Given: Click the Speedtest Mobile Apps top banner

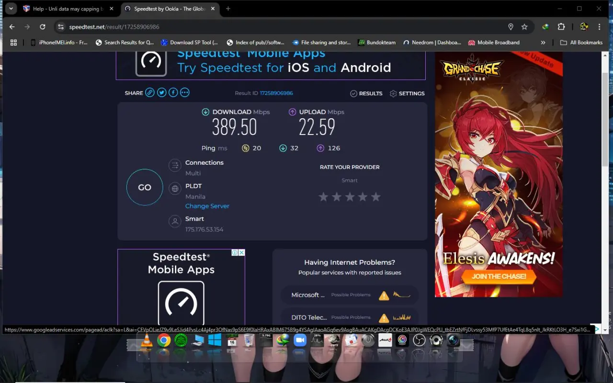Looking at the screenshot, I should pyautogui.click(x=271, y=66).
